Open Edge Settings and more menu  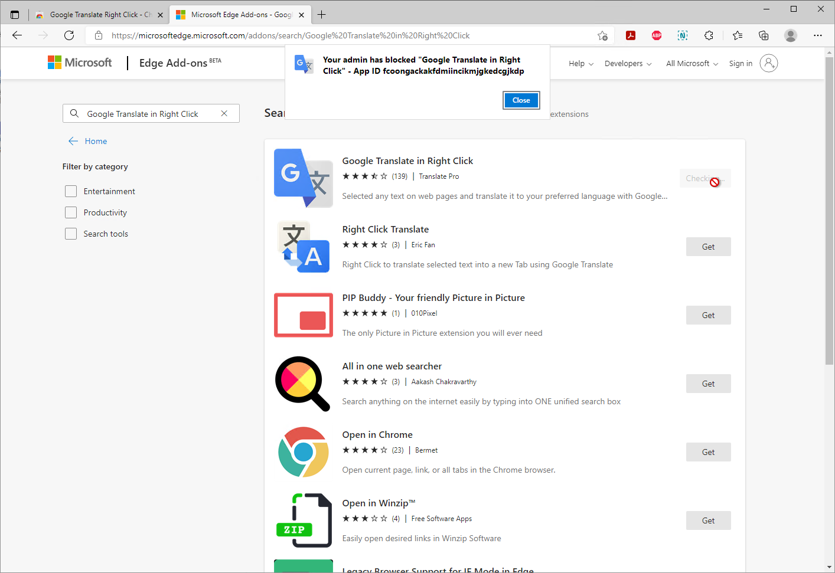(x=817, y=35)
